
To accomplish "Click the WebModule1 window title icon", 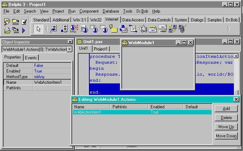I will click(x=124, y=42).
